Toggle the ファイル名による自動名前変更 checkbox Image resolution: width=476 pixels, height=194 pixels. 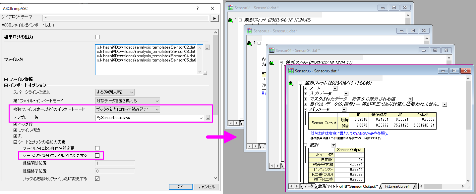[x=97, y=148]
